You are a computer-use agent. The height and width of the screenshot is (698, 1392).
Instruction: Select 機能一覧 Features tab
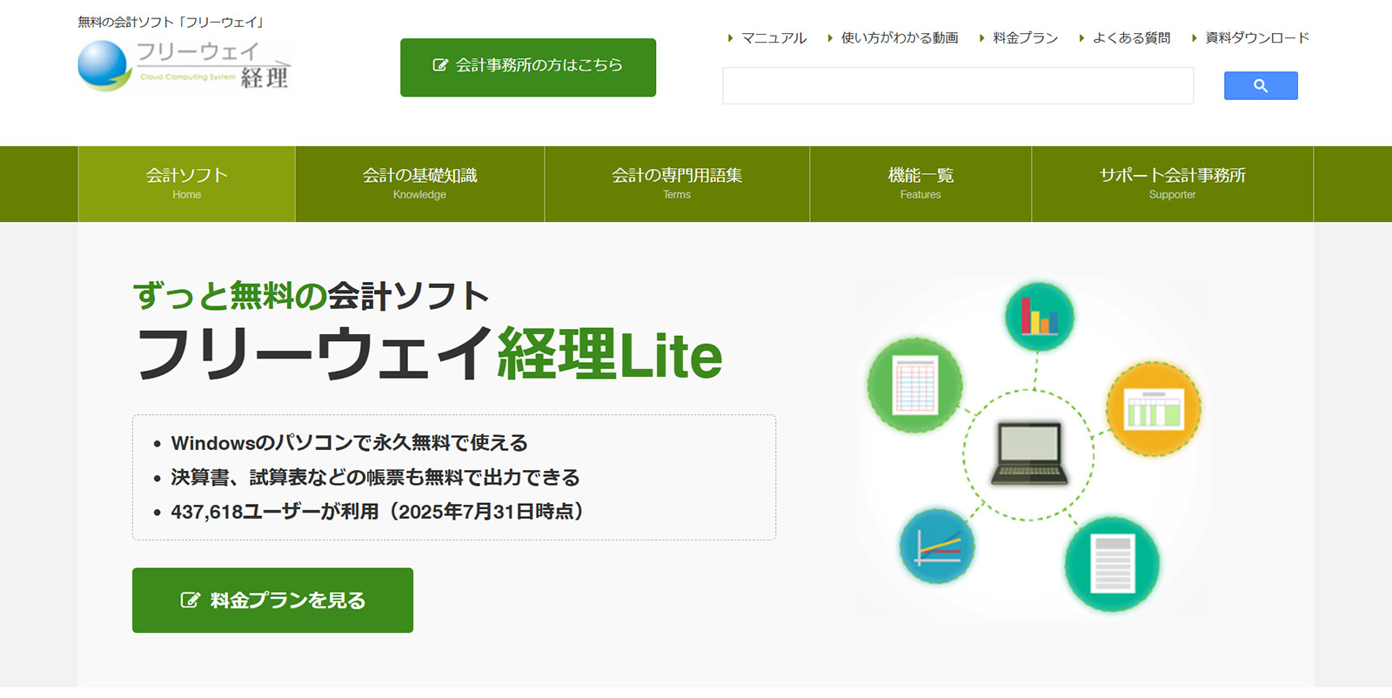click(x=920, y=184)
